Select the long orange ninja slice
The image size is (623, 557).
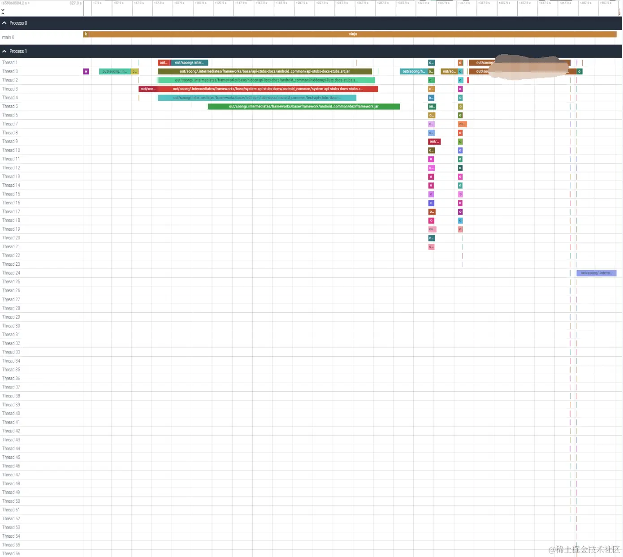coord(353,34)
